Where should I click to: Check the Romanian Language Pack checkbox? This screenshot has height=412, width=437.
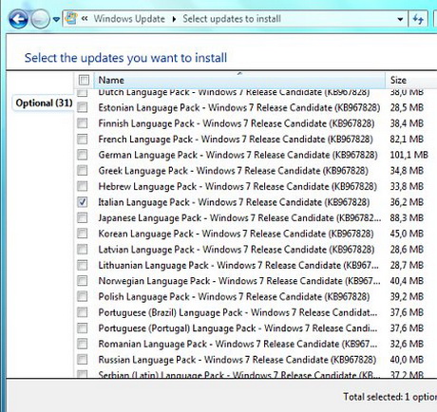click(83, 344)
